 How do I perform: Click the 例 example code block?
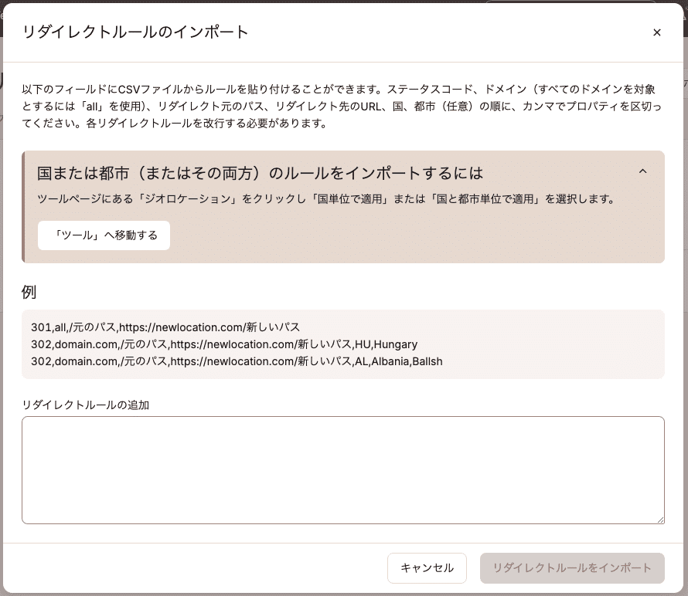[342, 344]
